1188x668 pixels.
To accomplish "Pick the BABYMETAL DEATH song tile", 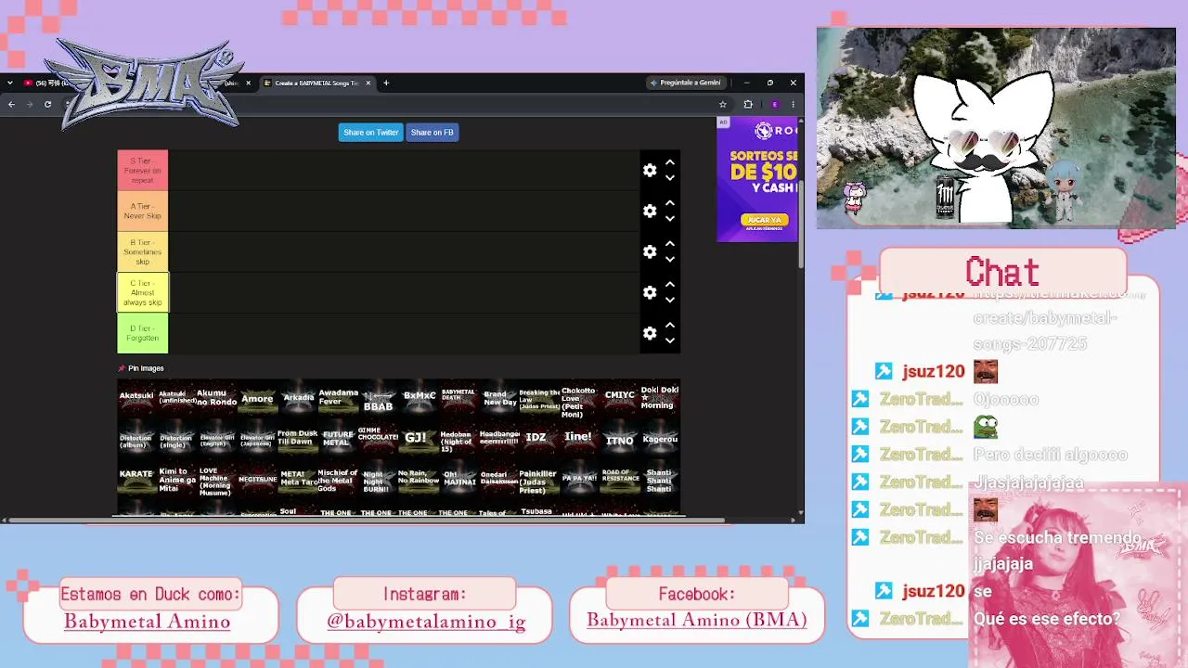I will point(458,397).
